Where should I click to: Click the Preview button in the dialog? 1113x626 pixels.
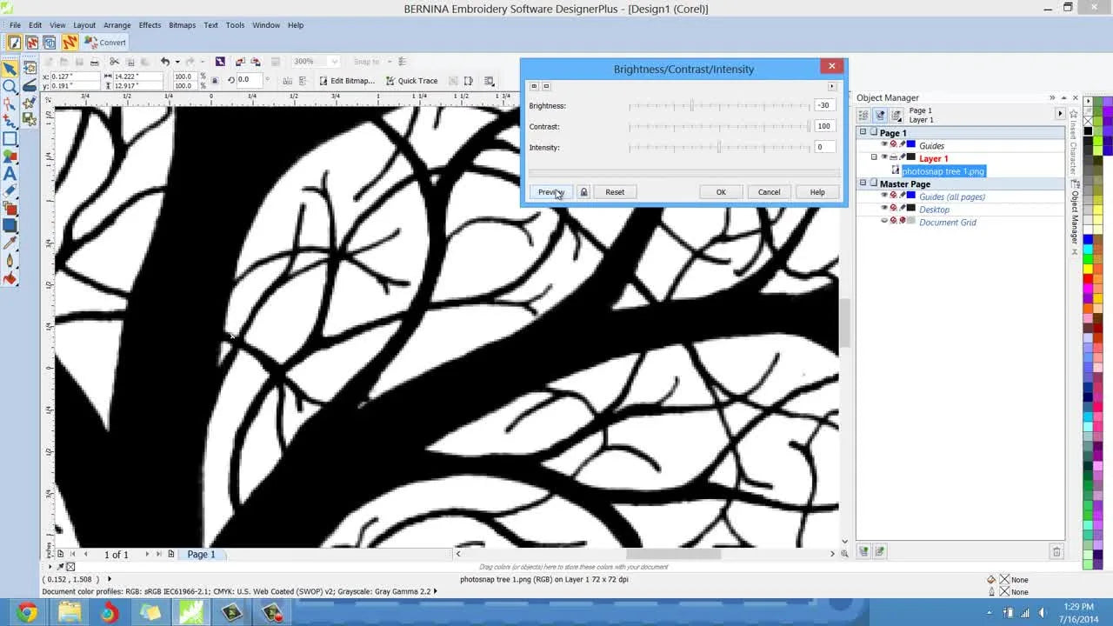[x=551, y=192]
